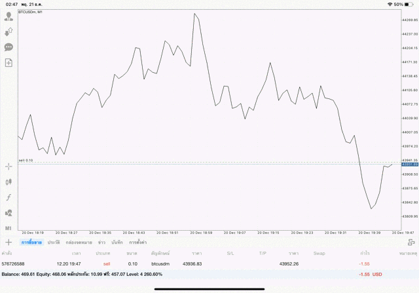Image resolution: width=419 pixels, height=293 pixels.
Task: Tap the quotes up/down arrows icon
Action: point(9,31)
